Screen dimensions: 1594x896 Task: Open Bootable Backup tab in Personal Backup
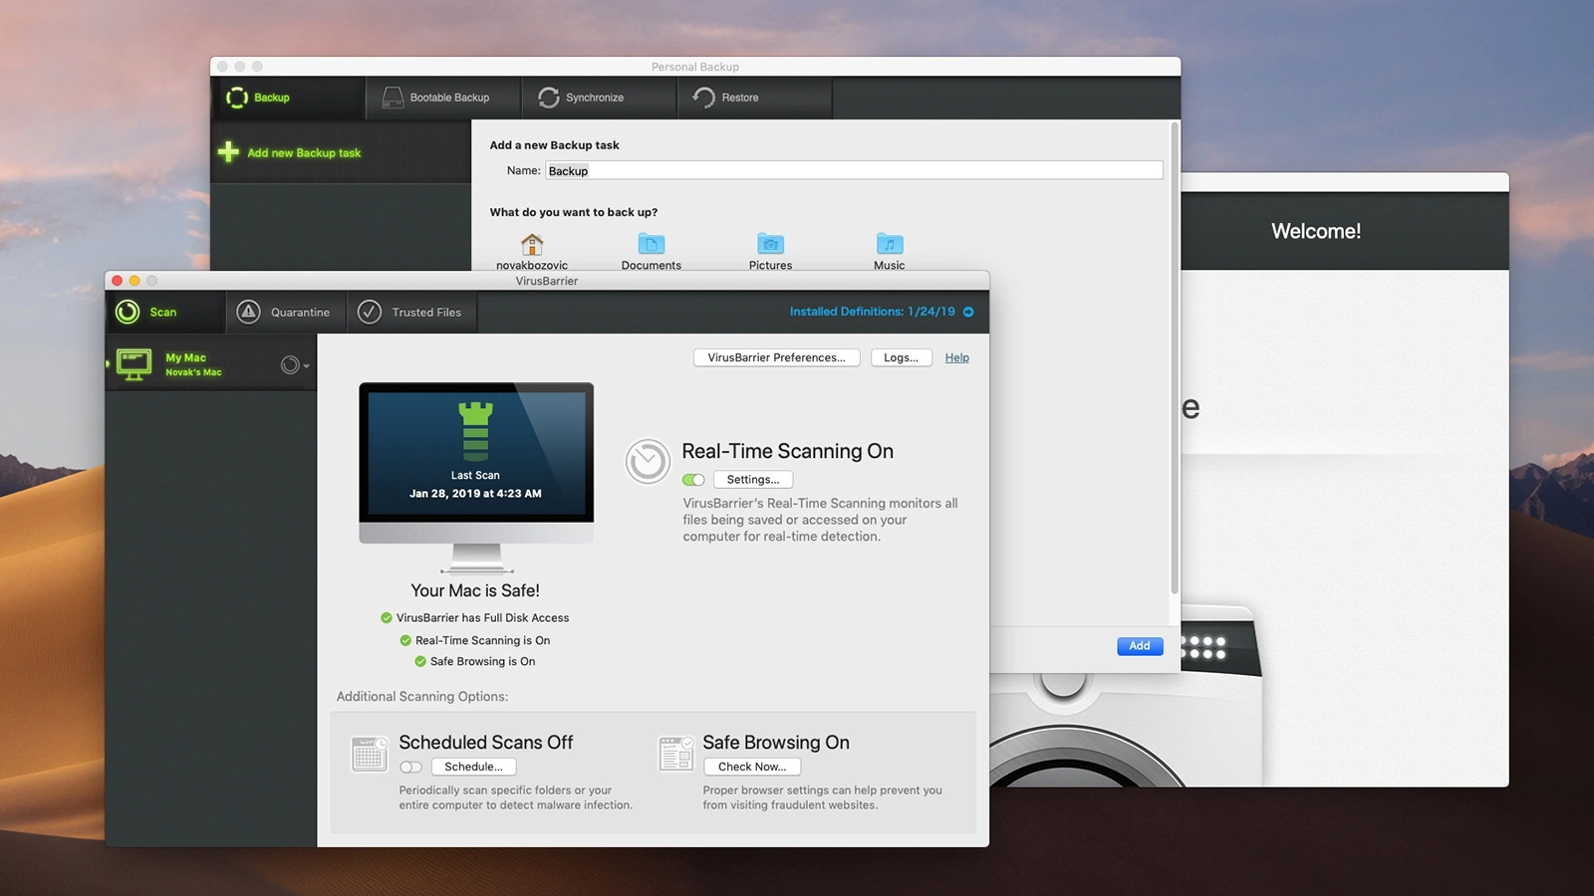(x=444, y=98)
